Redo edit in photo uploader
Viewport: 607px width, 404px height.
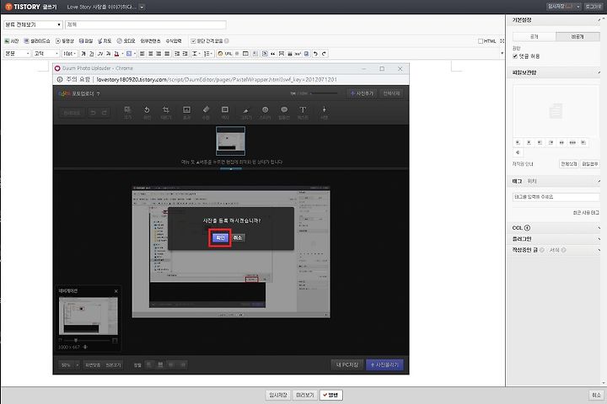[105, 113]
